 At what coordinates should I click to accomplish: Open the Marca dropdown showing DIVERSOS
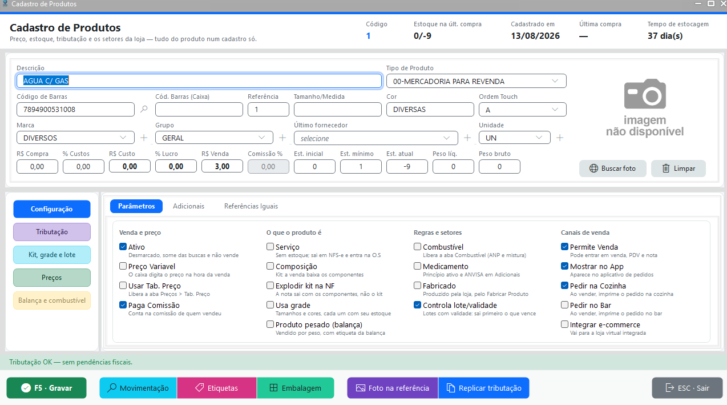75,138
